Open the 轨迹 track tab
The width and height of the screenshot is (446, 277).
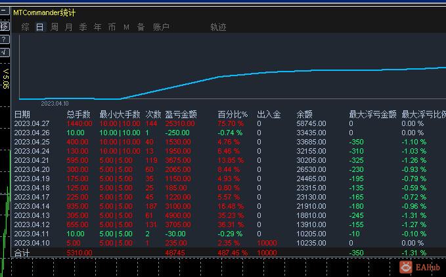point(218,27)
